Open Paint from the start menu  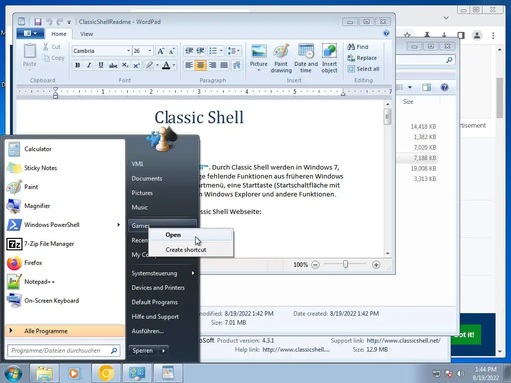tap(66, 187)
